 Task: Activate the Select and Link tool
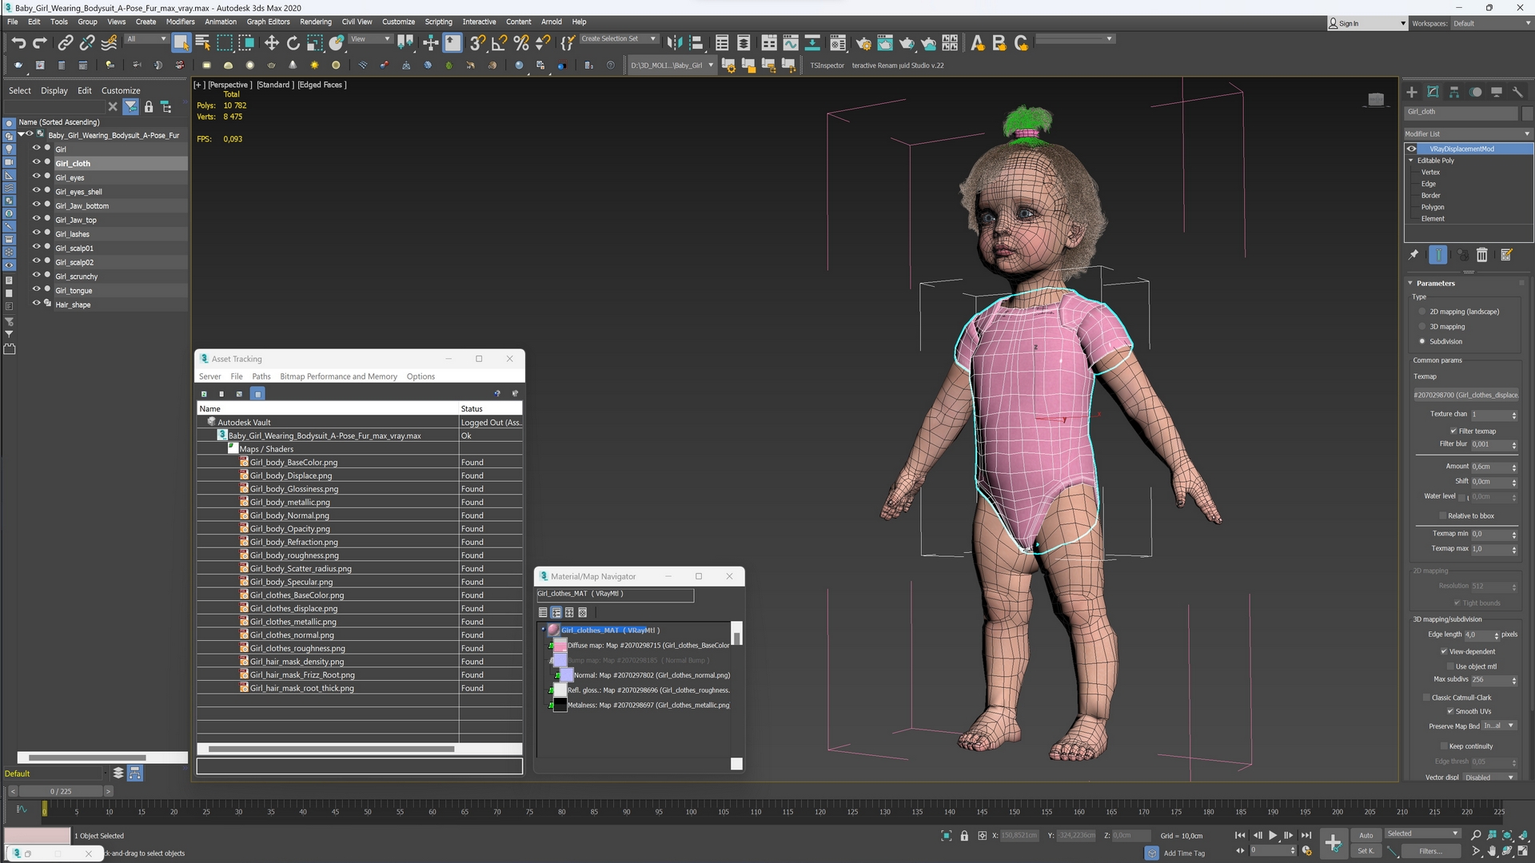point(66,42)
